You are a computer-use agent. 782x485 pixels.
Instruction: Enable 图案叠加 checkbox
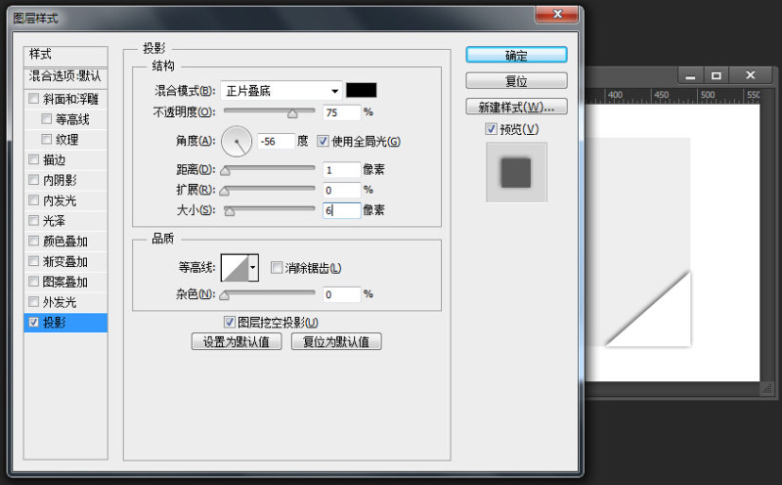point(33,282)
